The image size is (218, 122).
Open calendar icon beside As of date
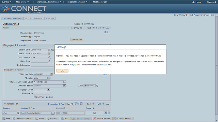coord(97,86)
